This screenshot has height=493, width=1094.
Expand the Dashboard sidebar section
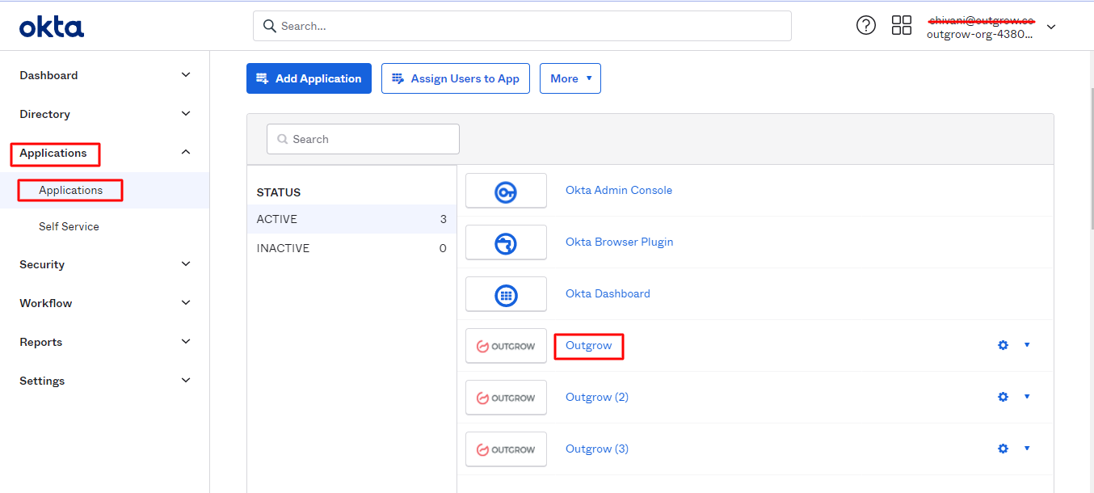[186, 75]
